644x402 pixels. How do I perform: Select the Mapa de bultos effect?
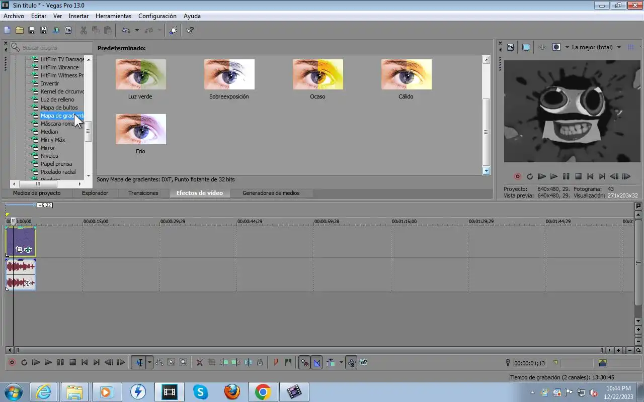pos(59,108)
